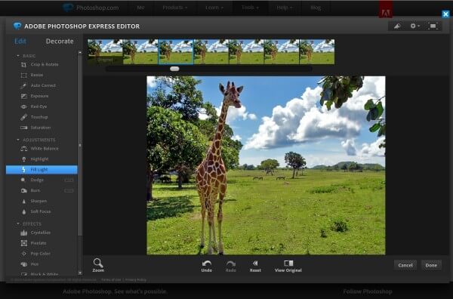Open the Products menu on Photoshop.com
Image resolution: width=453 pixels, height=299 pixels.
pyautogui.click(x=175, y=8)
